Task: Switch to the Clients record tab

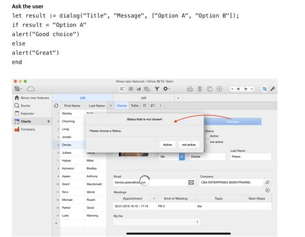Action: click(x=122, y=106)
